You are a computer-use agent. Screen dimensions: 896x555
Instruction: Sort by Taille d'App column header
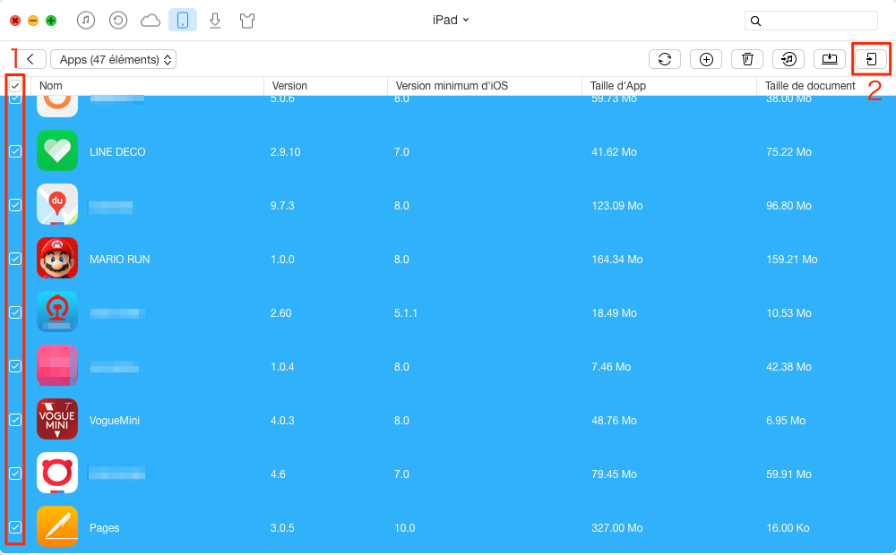point(668,86)
